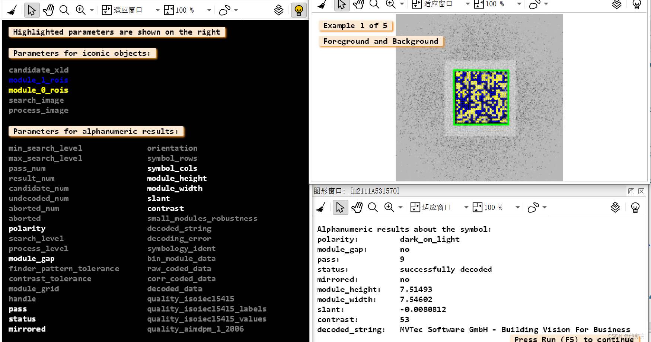Expand the zoom-in tool dropdown arrow

click(x=92, y=10)
